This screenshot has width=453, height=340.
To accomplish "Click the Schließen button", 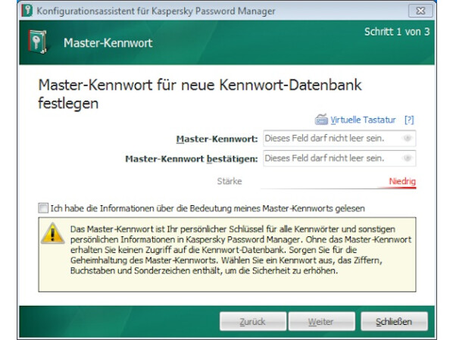I will tap(394, 321).
